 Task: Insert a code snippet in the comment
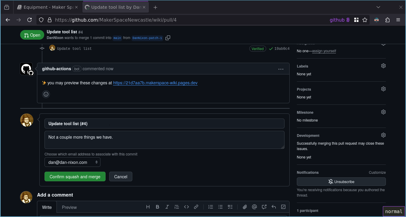coord(186,207)
